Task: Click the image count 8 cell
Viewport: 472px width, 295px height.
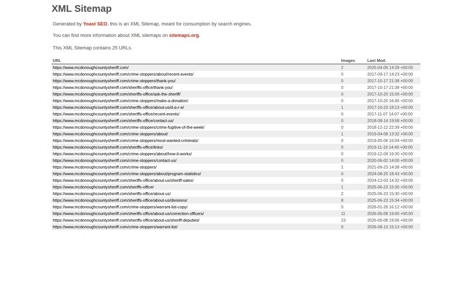Action: pyautogui.click(x=342, y=200)
